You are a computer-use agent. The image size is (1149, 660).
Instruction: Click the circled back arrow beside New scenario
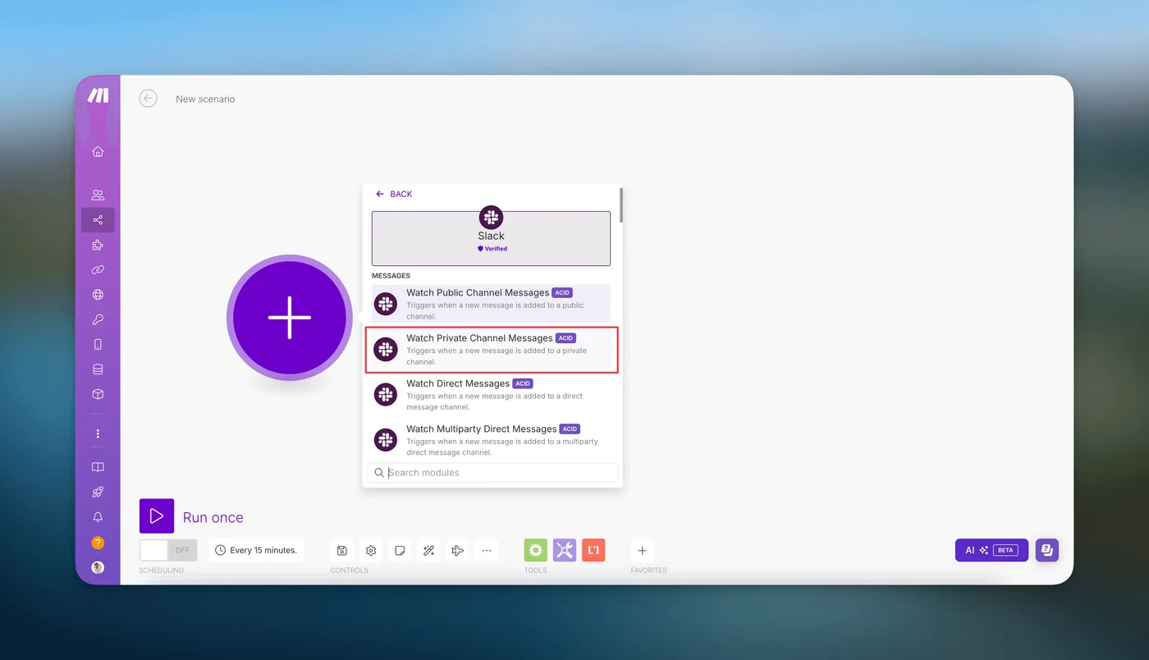click(148, 99)
